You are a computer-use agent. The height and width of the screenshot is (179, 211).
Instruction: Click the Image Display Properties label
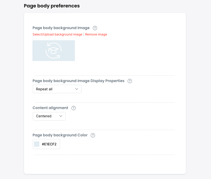coord(78,81)
